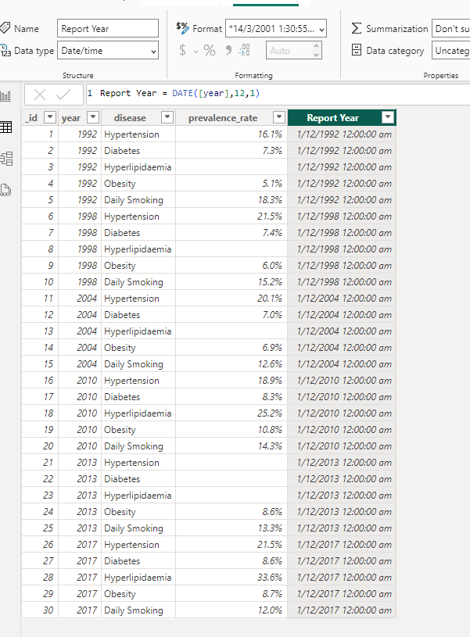This screenshot has height=637, width=470.
Task: Commit formula with the checkmark icon
Action: (x=63, y=95)
